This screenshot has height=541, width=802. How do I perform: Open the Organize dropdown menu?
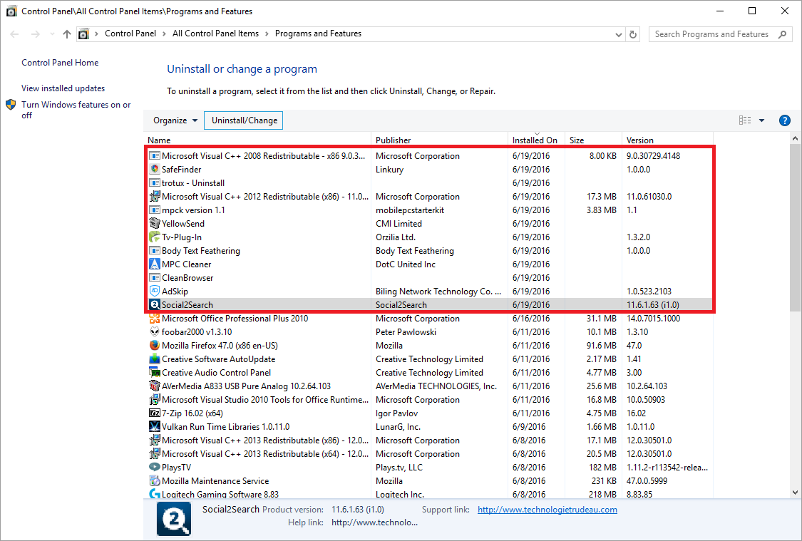coord(175,120)
